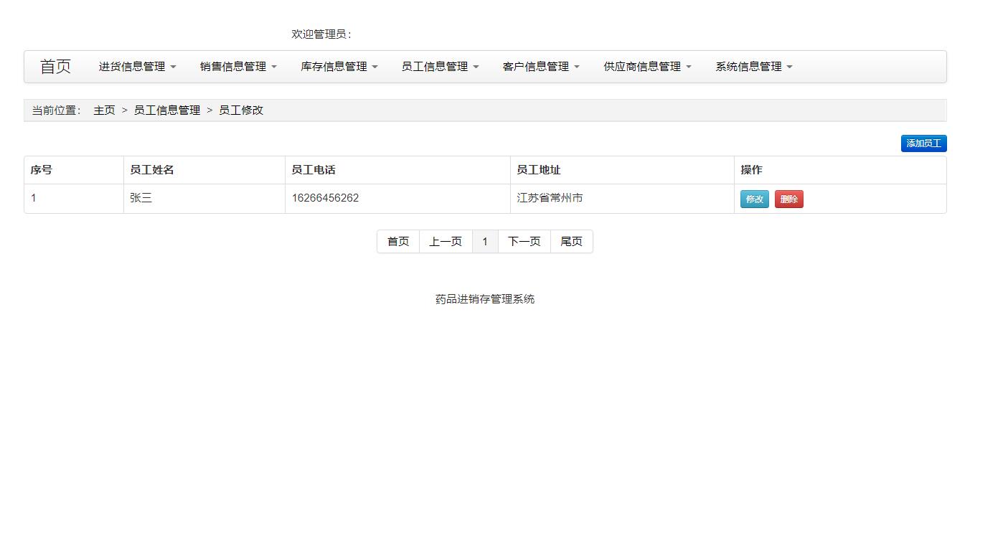
Task: Select the employee phone 16266456262 cell
Action: tap(326, 198)
